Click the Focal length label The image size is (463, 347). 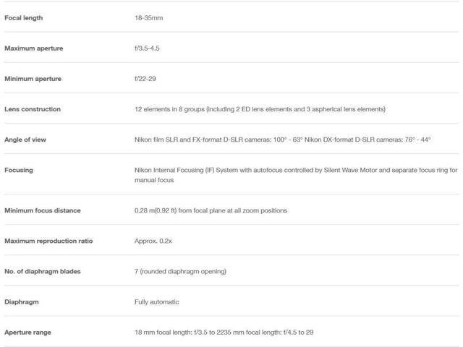[x=24, y=18]
